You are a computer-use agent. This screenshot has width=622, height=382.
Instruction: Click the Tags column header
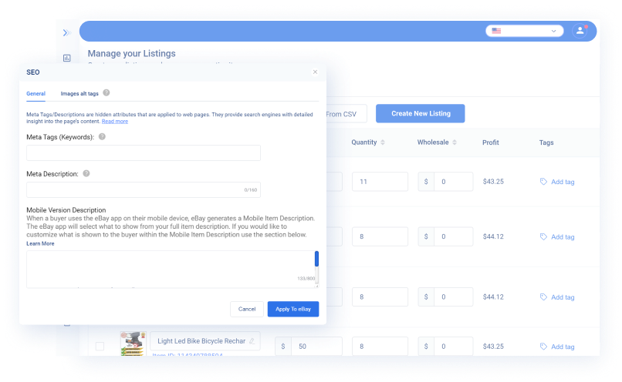pyautogui.click(x=546, y=142)
